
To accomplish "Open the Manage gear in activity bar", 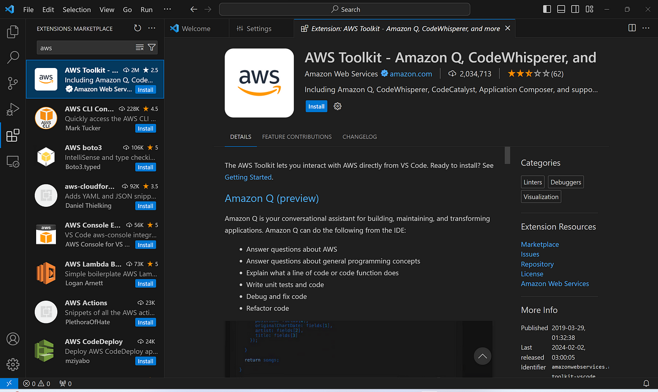I will click(13, 364).
